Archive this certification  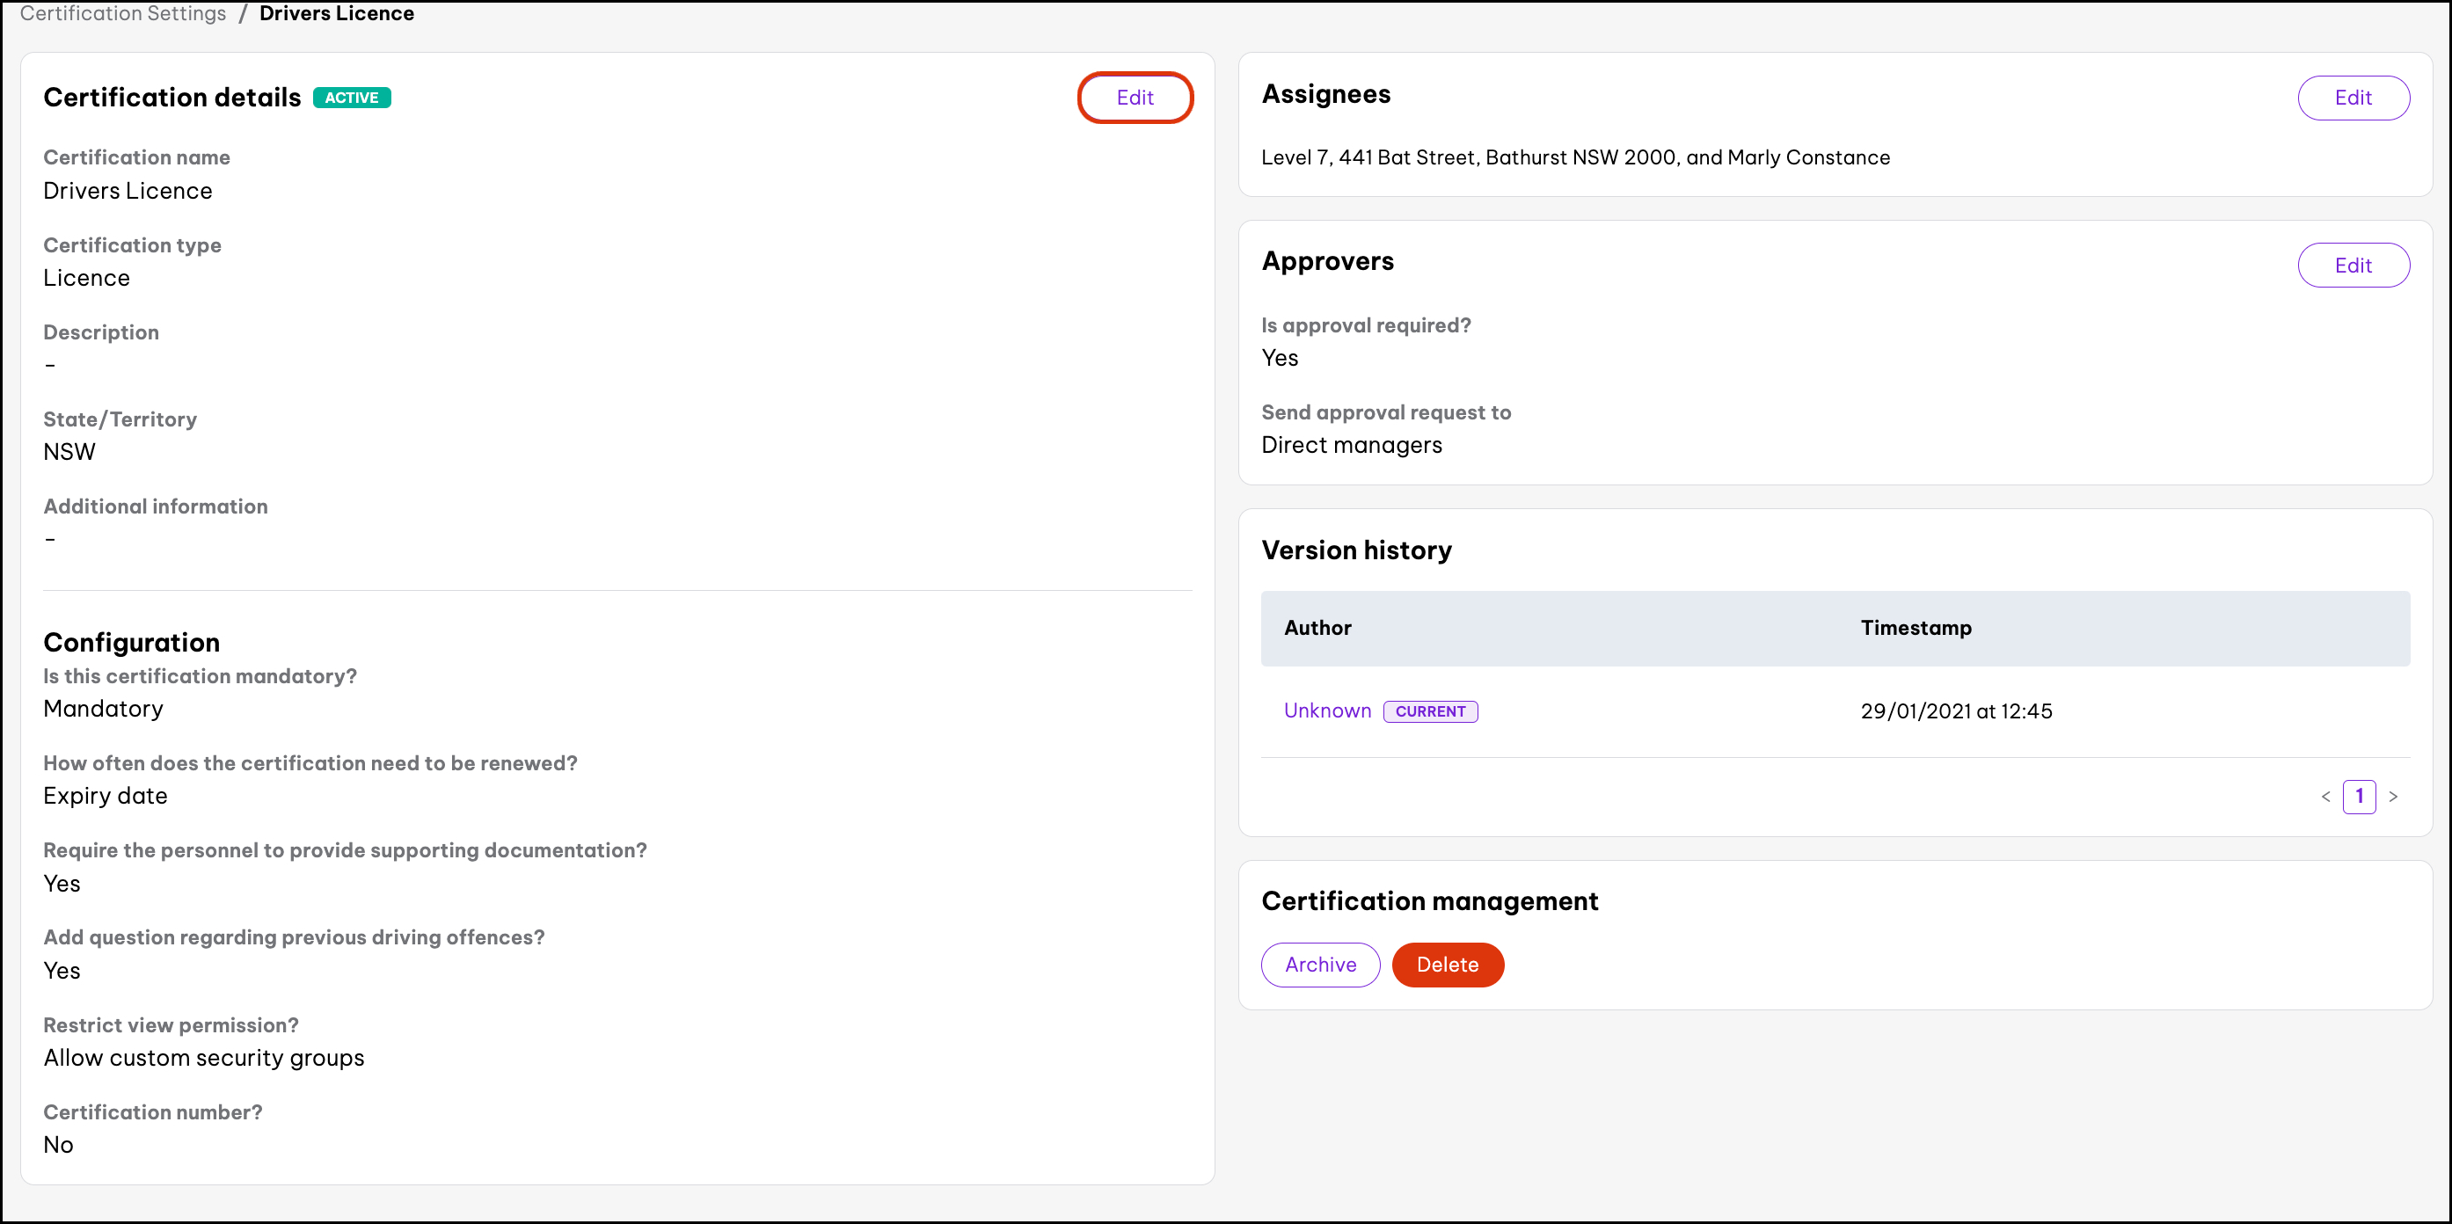pos(1319,964)
